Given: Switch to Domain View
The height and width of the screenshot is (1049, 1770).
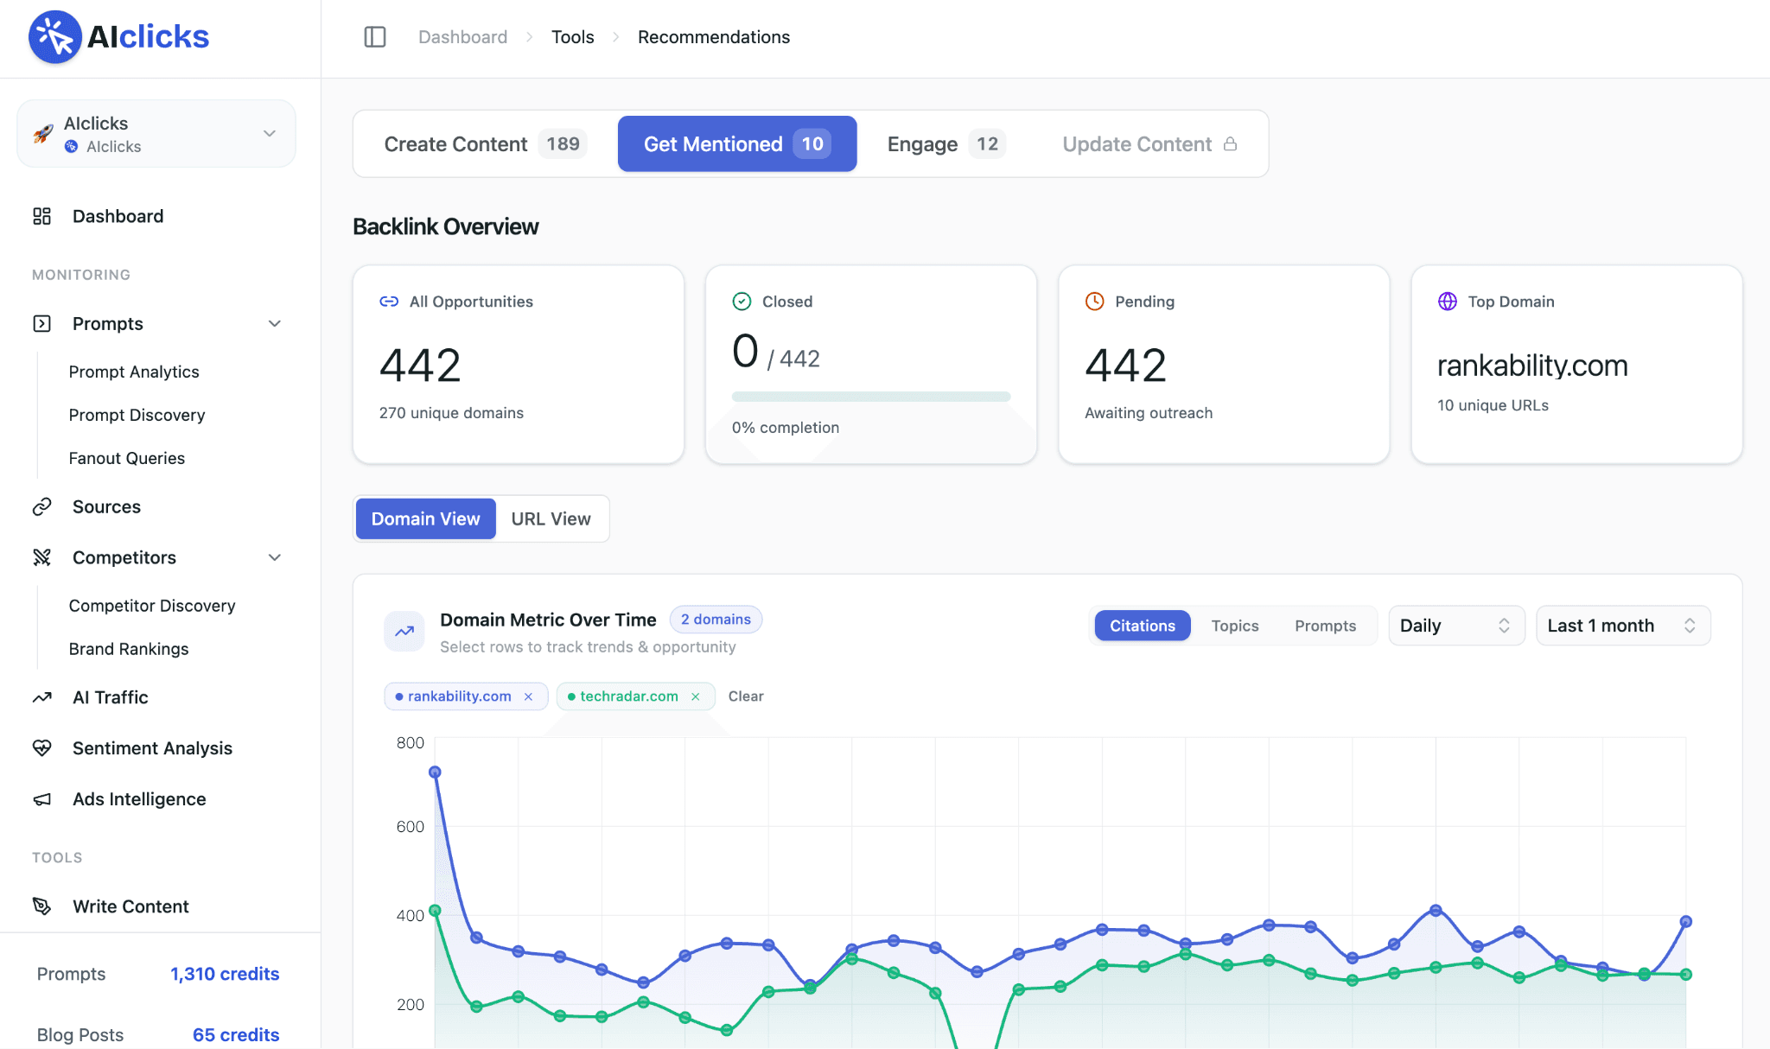Looking at the screenshot, I should click(x=425, y=518).
